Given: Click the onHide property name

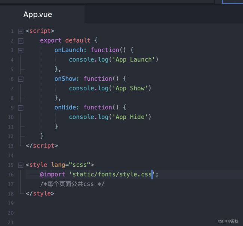Looking at the screenshot, I should (x=65, y=107).
